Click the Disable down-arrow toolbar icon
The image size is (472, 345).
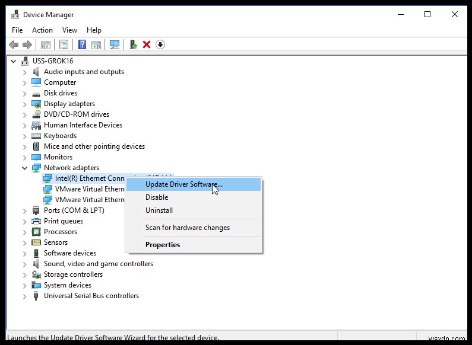click(x=160, y=45)
